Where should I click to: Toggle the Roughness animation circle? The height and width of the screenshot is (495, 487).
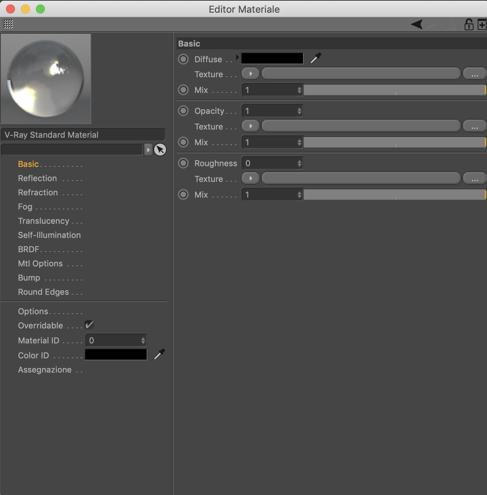tap(183, 163)
